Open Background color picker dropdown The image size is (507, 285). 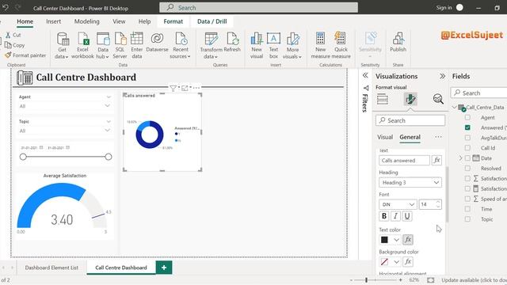pyautogui.click(x=396, y=262)
